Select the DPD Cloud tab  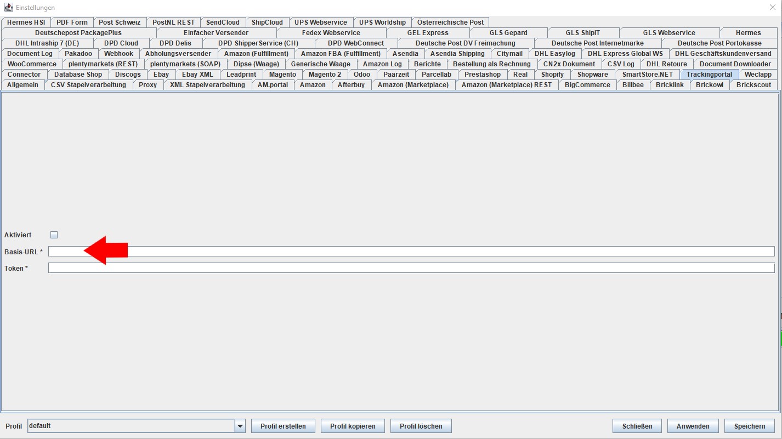click(121, 43)
